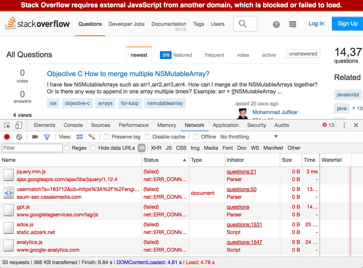Switch to the Console tab
This screenshot has width=363, height=268.
click(x=73, y=125)
